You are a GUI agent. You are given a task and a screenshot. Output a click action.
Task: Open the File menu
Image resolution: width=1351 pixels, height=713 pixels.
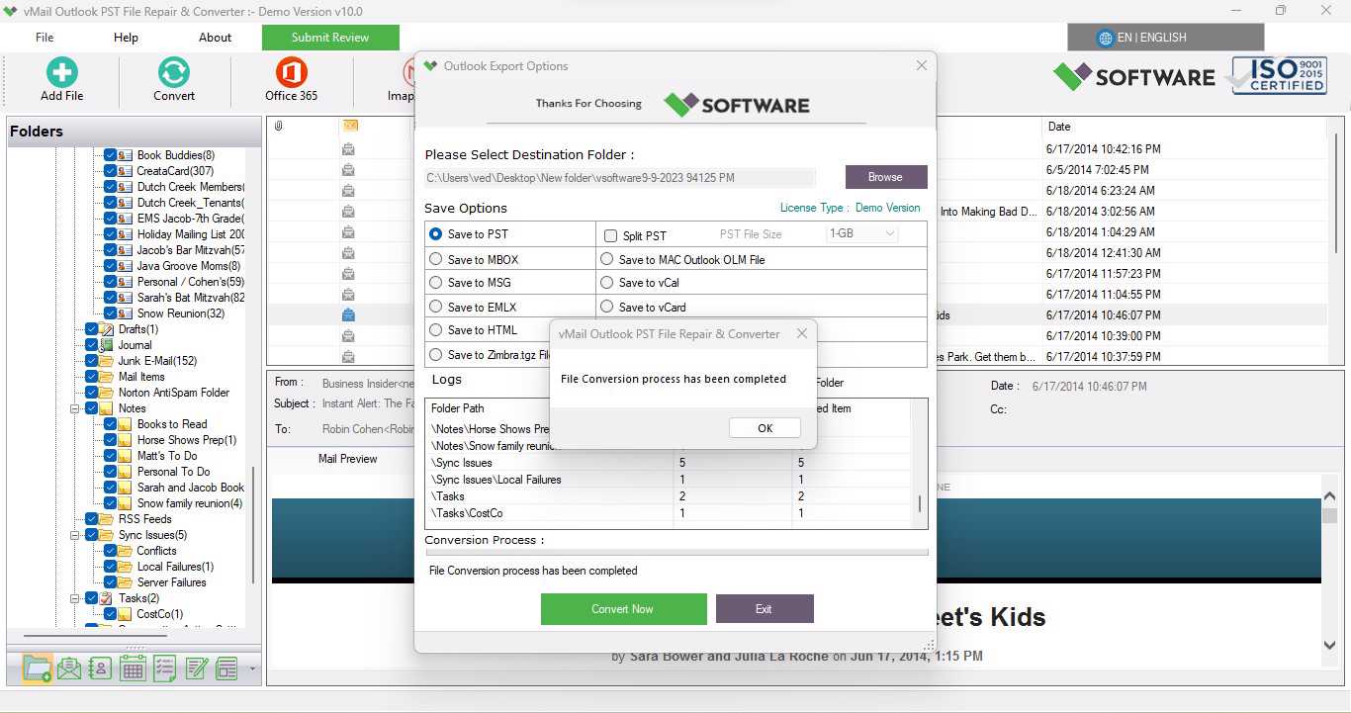[x=45, y=38]
